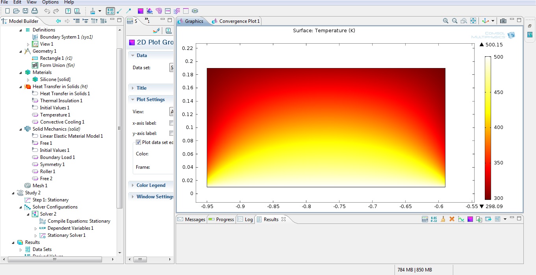Select Convective Cooling 1 in model tree
The width and height of the screenshot is (536, 275).
tap(62, 122)
